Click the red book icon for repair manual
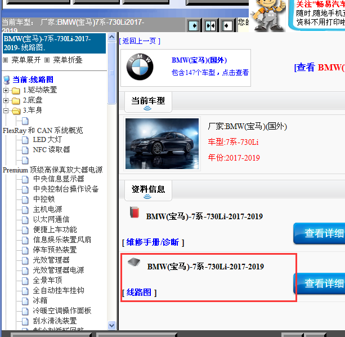345x337 pixels. coord(134,212)
